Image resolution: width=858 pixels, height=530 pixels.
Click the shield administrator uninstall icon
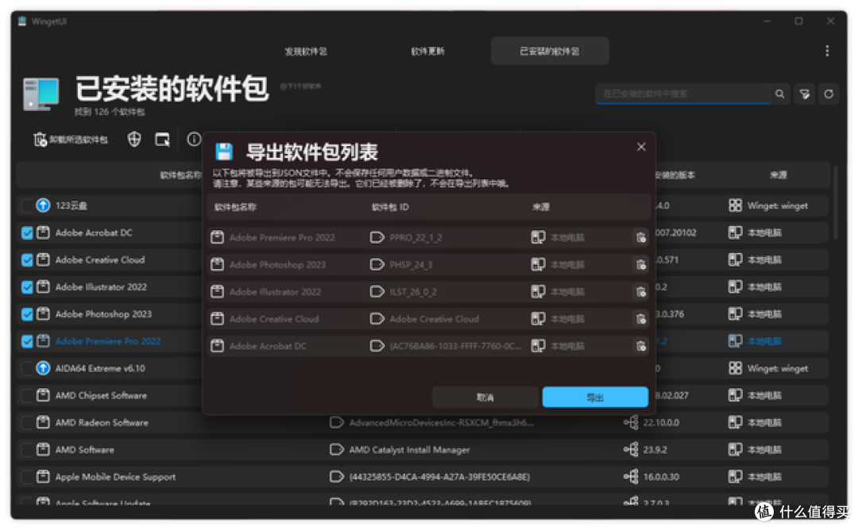pos(134,140)
